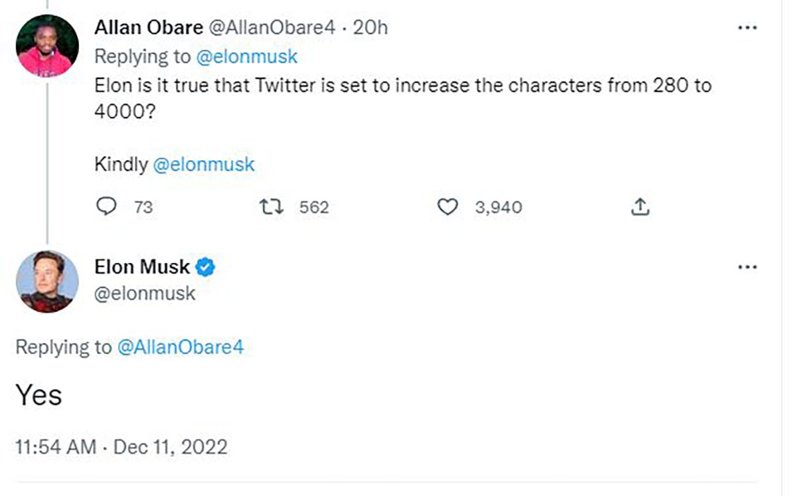Open Allan Obare's profile picture
Image resolution: width=797 pixels, height=496 pixels.
[x=46, y=46]
